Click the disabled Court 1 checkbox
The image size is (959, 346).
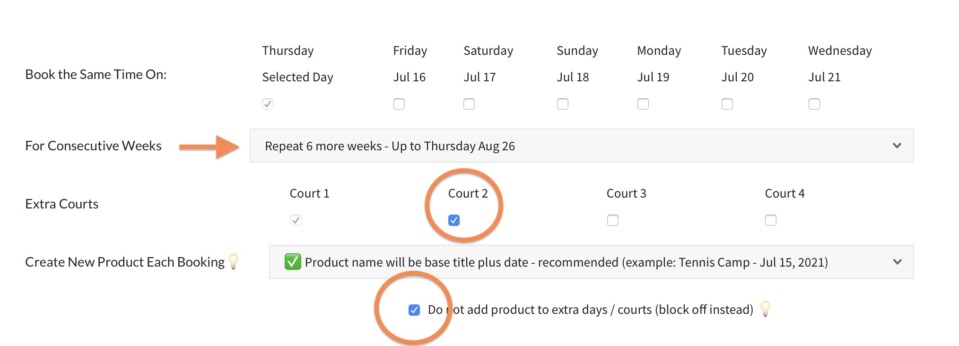point(296,220)
